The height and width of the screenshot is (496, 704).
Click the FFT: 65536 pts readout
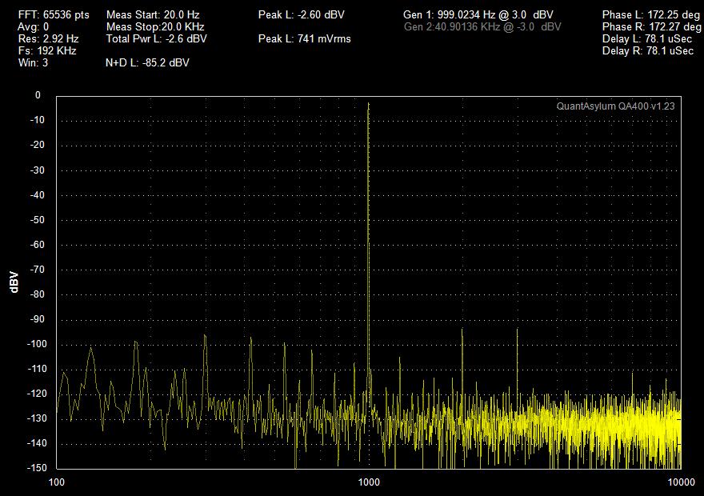[x=54, y=15]
